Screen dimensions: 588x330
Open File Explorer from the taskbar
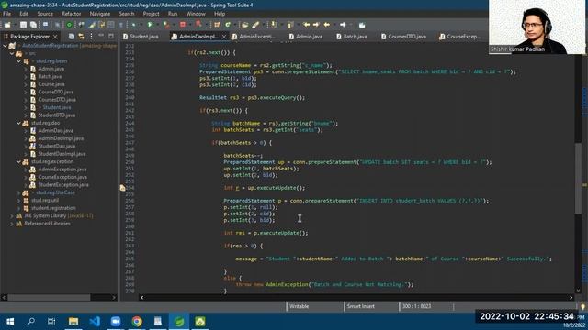pyautogui.click(x=73, y=322)
